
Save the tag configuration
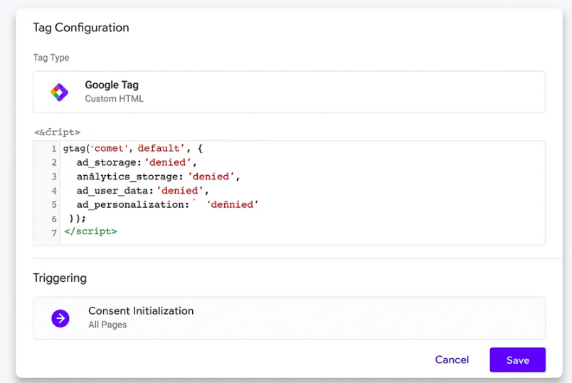pyautogui.click(x=517, y=360)
